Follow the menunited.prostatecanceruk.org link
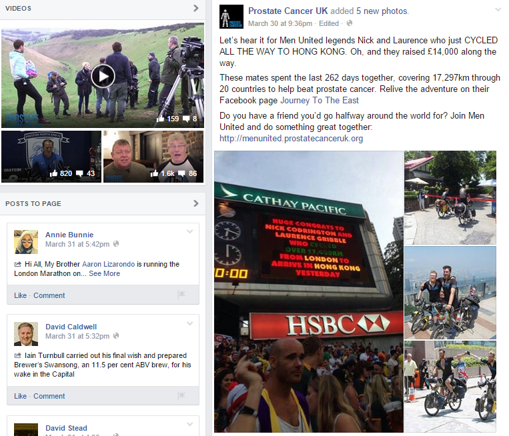This screenshot has width=509, height=436. pos(291,139)
